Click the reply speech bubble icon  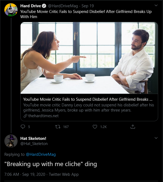click(x=23, y=127)
